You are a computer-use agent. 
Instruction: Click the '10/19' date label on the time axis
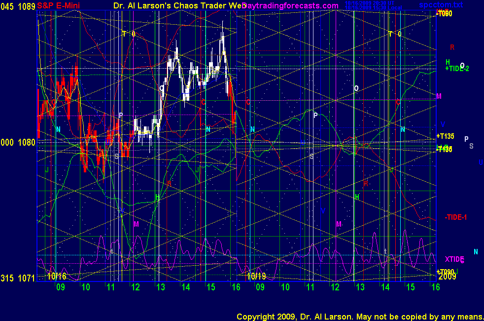256,276
